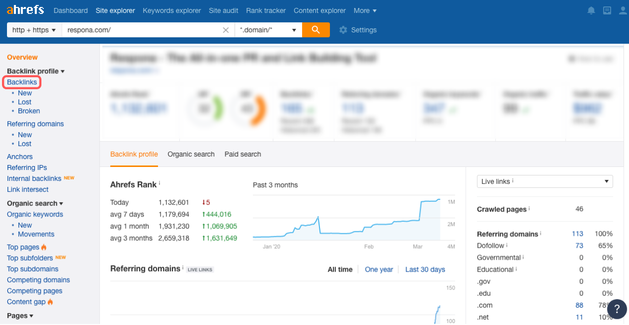
Task: Collapse the Organic search sidebar section
Action: (x=35, y=203)
